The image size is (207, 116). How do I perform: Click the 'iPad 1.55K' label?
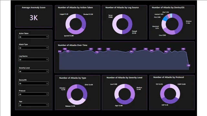[166, 12]
